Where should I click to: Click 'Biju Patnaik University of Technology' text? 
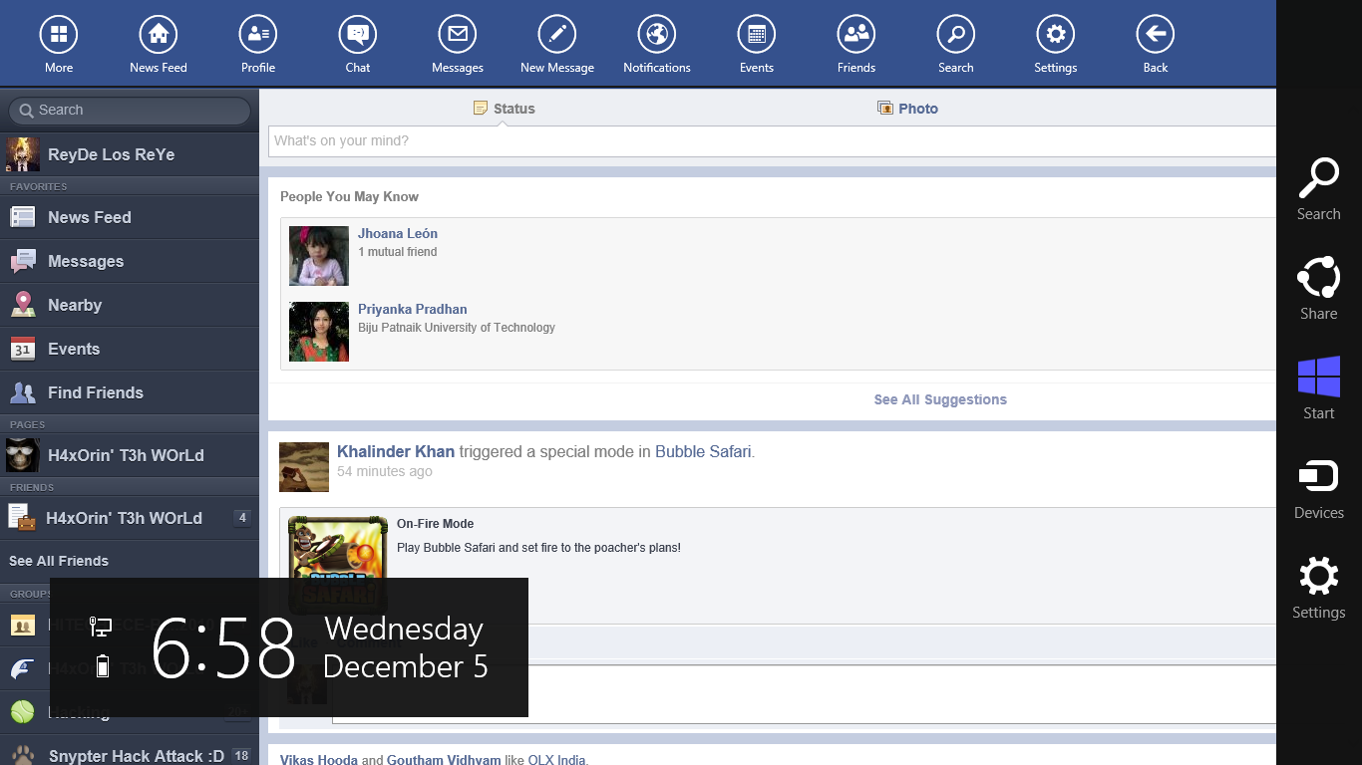pyautogui.click(x=457, y=328)
